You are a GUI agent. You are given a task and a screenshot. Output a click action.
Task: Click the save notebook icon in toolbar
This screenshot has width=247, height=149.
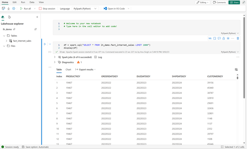[3, 9]
